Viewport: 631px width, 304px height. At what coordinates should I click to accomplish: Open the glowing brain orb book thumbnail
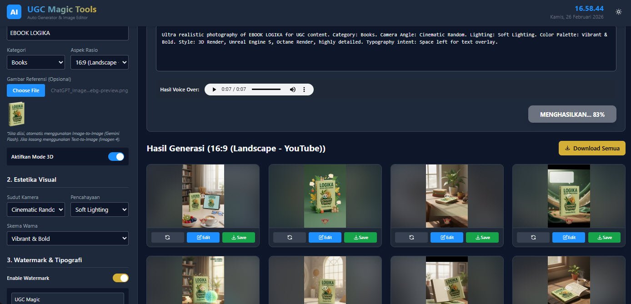(203, 280)
